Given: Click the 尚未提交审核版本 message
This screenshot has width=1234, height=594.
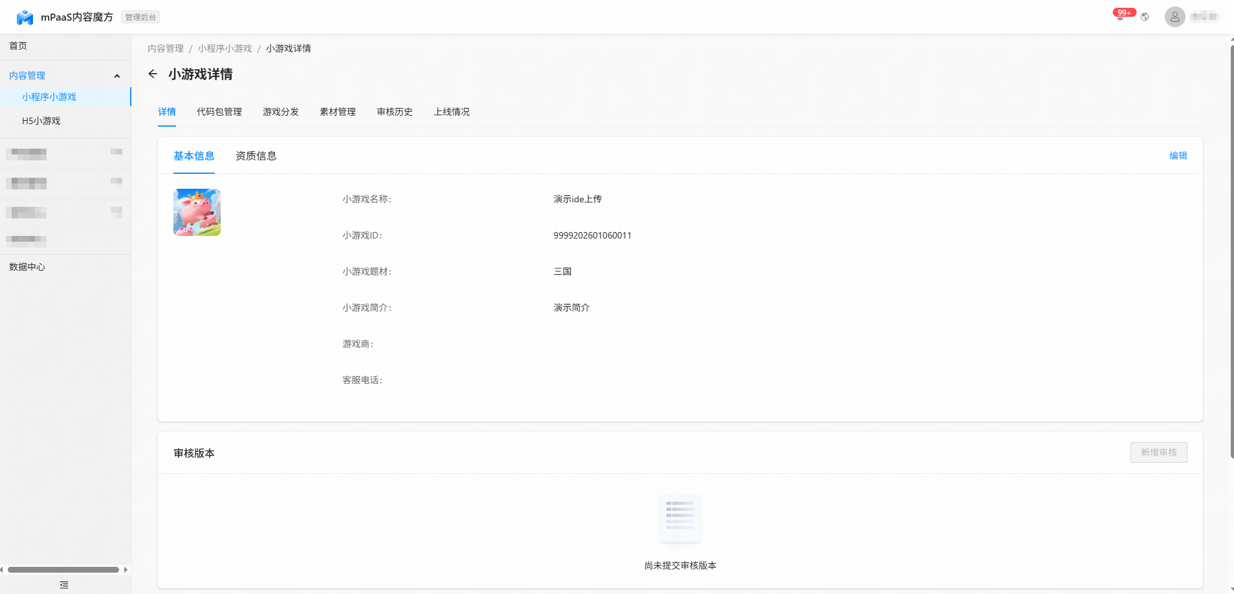Looking at the screenshot, I should [680, 566].
